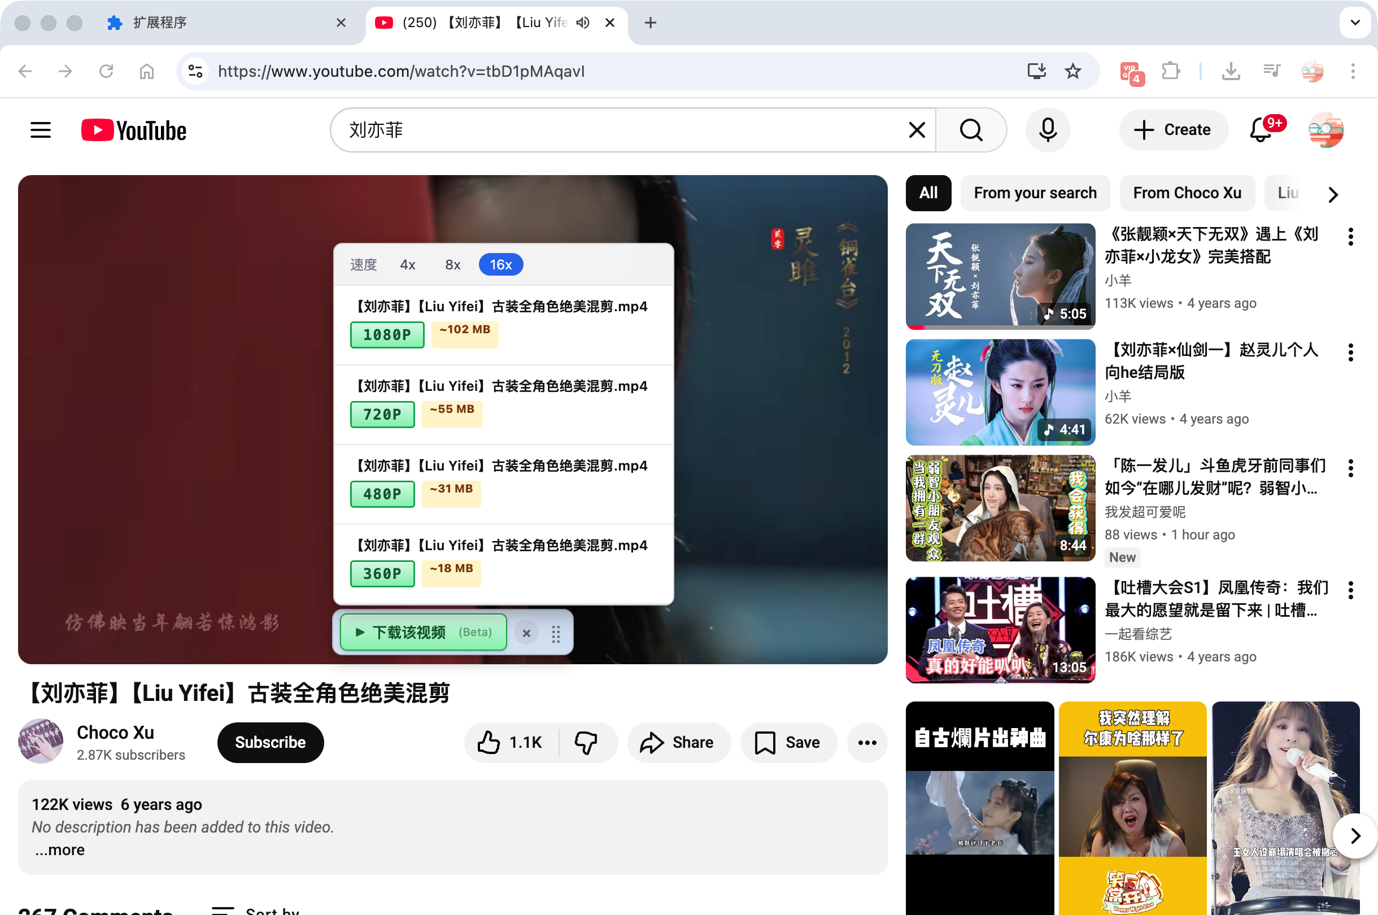Screen dimensions: 1378x915
Task: Close the download widget with its X
Action: 526,633
